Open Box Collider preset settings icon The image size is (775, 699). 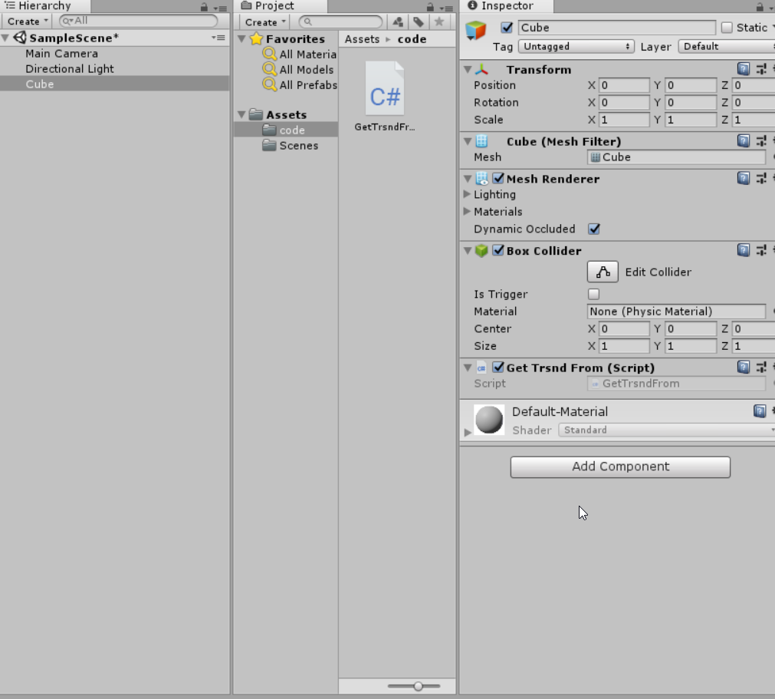tap(761, 250)
